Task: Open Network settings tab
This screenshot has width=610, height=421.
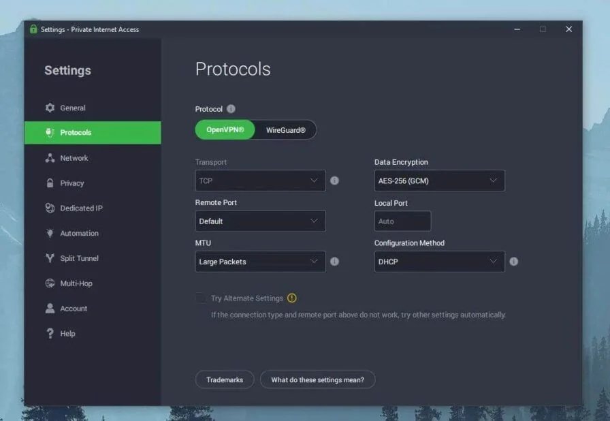Action: tap(93, 158)
